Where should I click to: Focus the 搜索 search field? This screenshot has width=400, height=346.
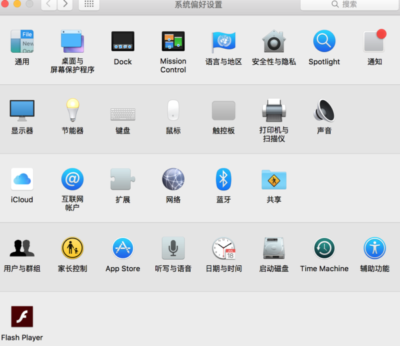tap(349, 4)
